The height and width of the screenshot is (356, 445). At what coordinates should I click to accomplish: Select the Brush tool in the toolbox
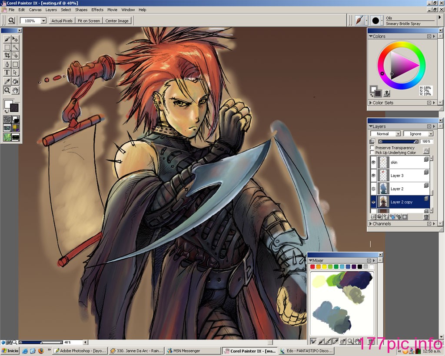click(7, 39)
